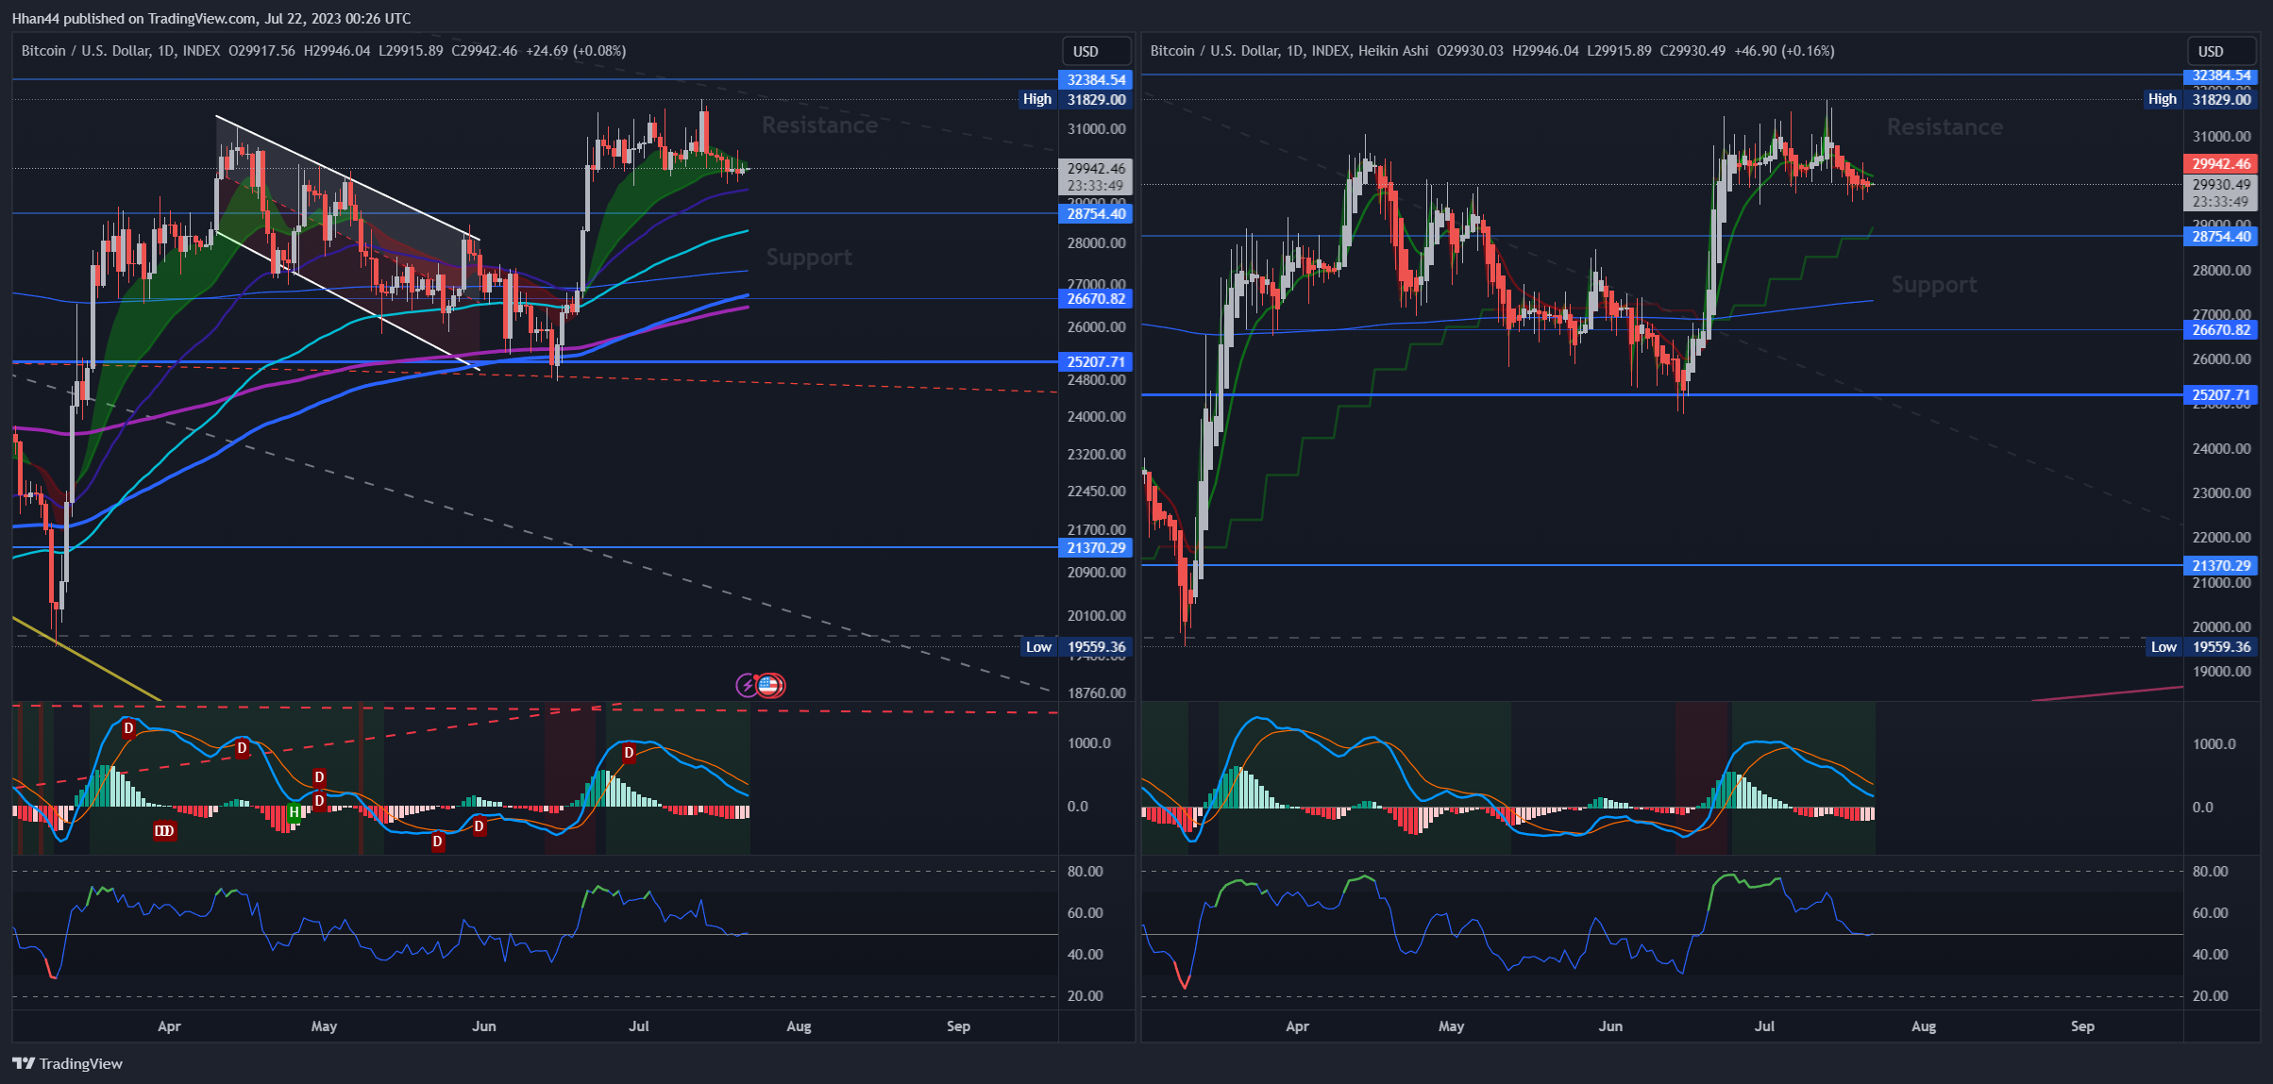Click the Apr label on right chart time axis

coord(1297,1026)
